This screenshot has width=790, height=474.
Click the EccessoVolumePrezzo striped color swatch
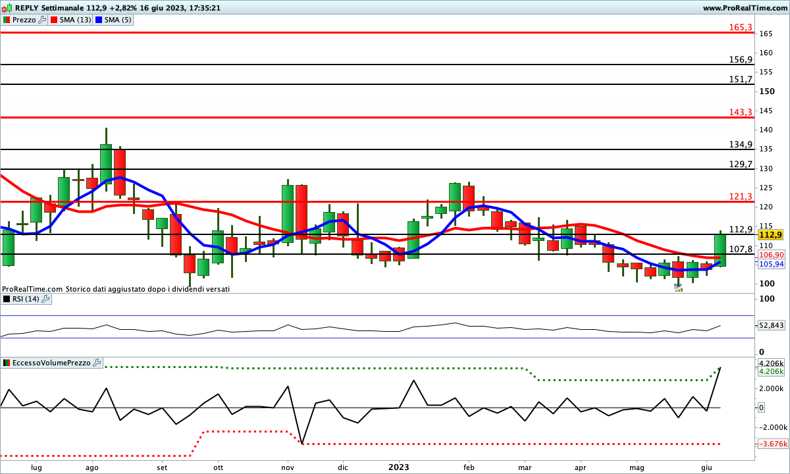tap(7, 363)
